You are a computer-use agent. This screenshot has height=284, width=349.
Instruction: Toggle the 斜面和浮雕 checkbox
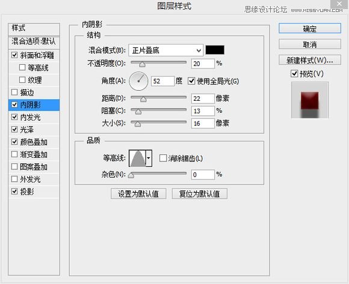point(14,55)
